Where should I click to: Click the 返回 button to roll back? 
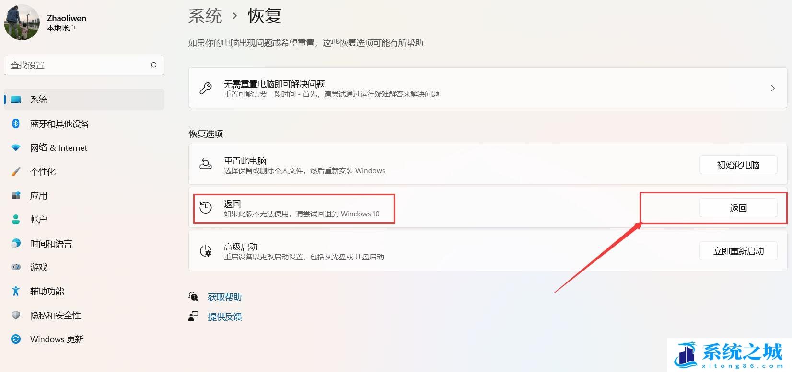pyautogui.click(x=738, y=208)
